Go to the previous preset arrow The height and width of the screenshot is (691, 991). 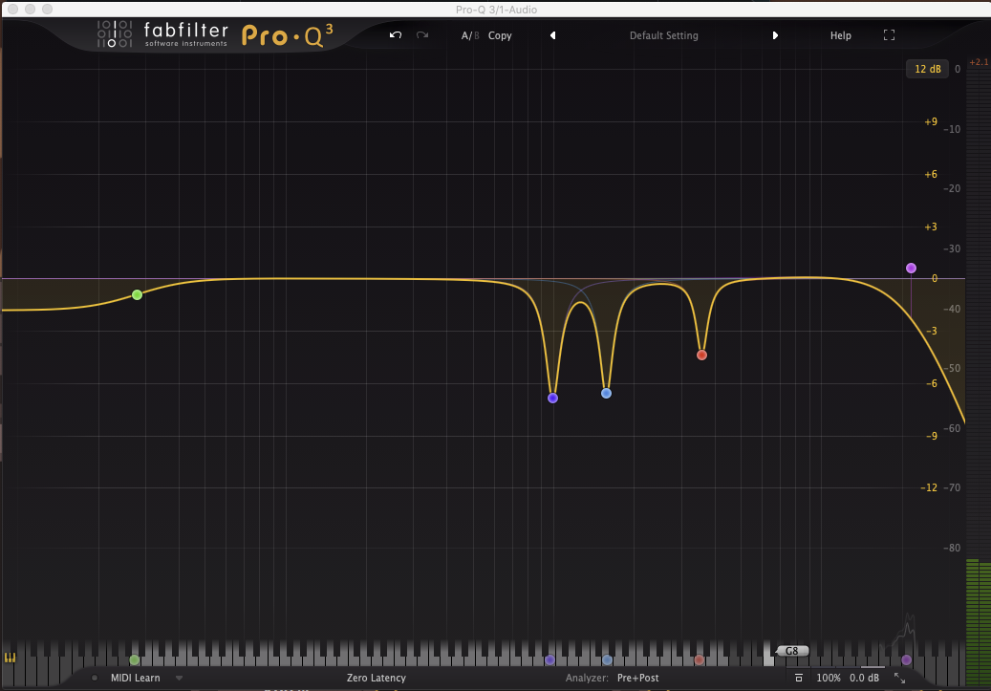pos(552,35)
